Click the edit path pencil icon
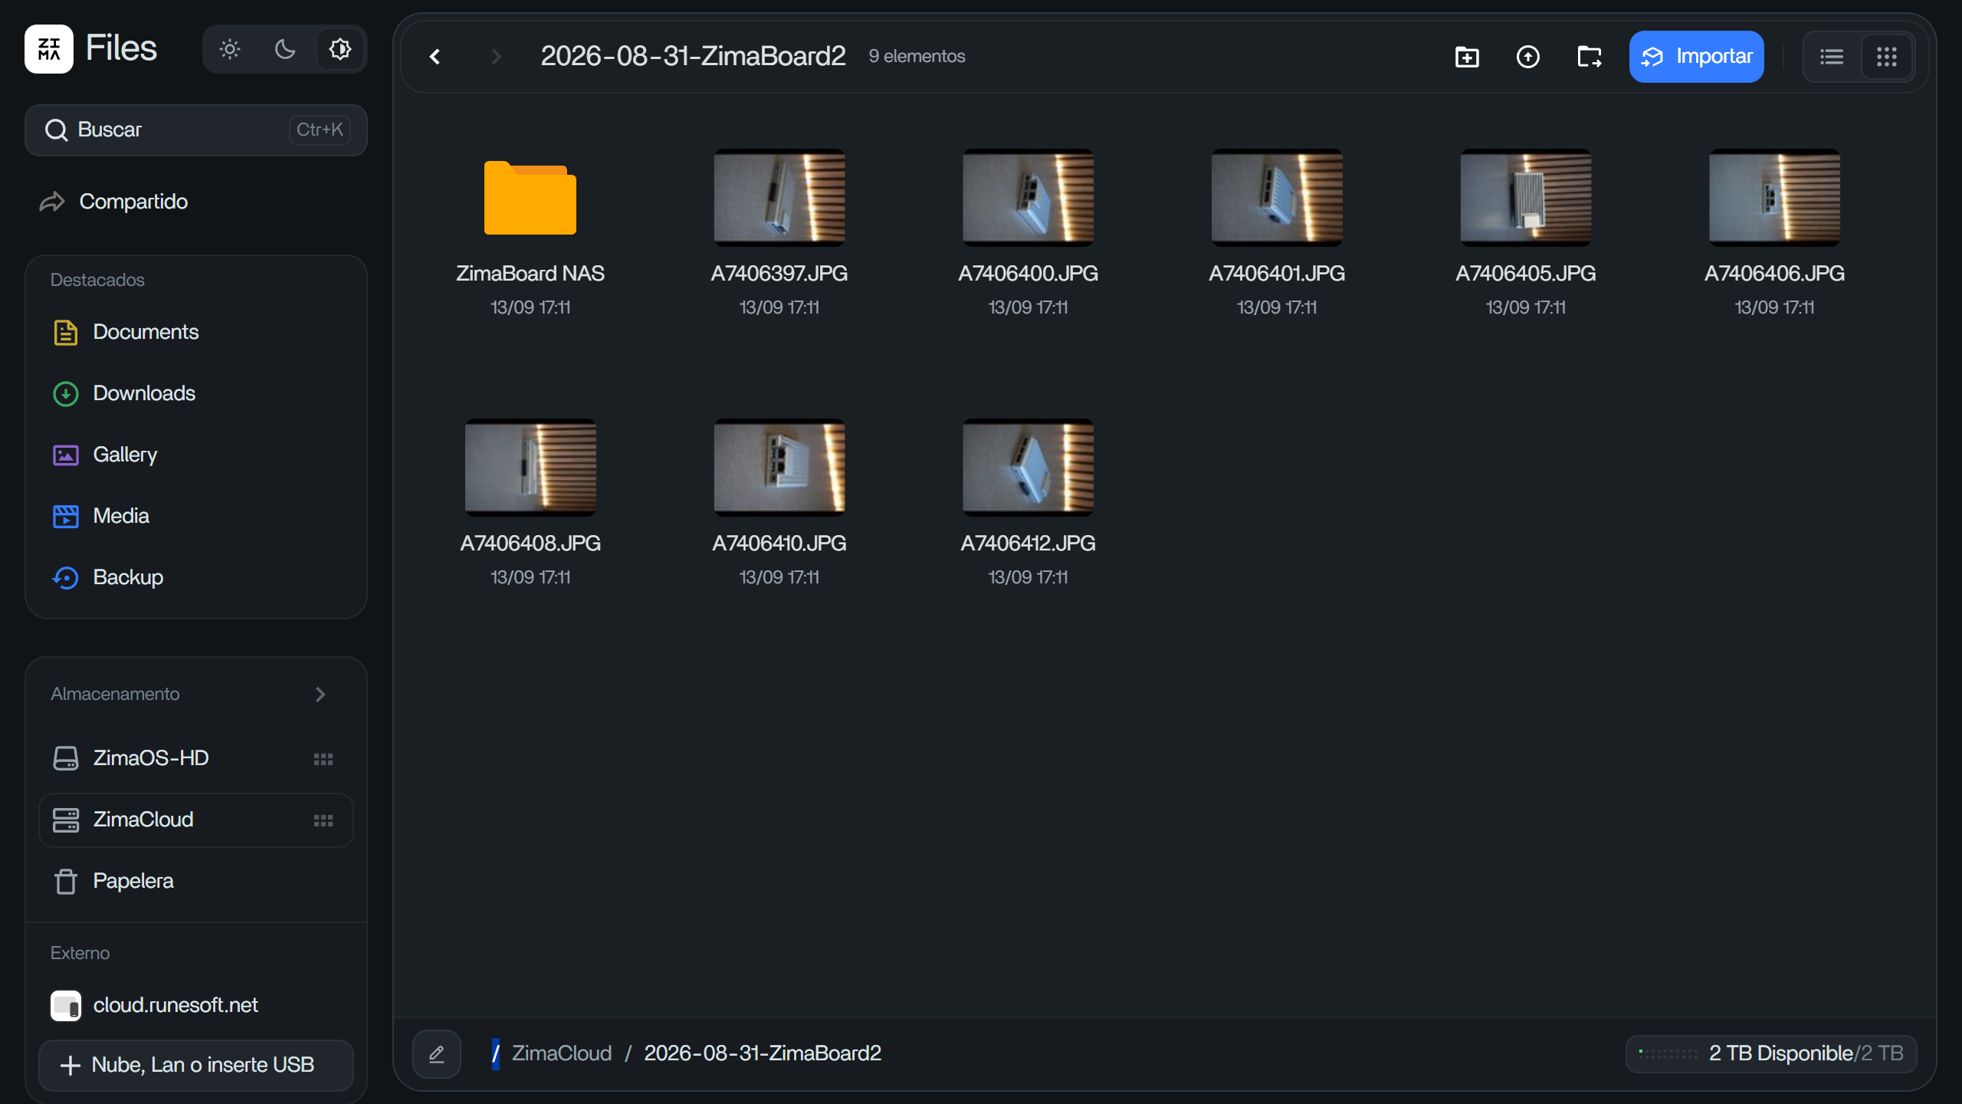This screenshot has width=1962, height=1104. (x=437, y=1054)
